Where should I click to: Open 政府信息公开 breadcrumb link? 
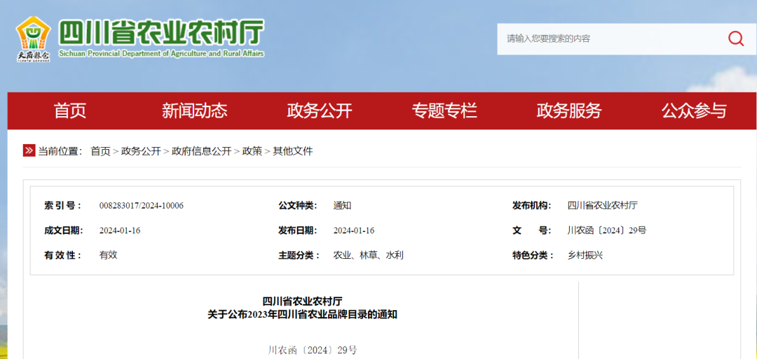point(201,151)
